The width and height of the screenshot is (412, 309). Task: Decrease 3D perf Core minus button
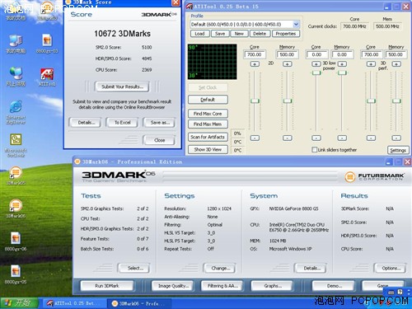point(371,138)
